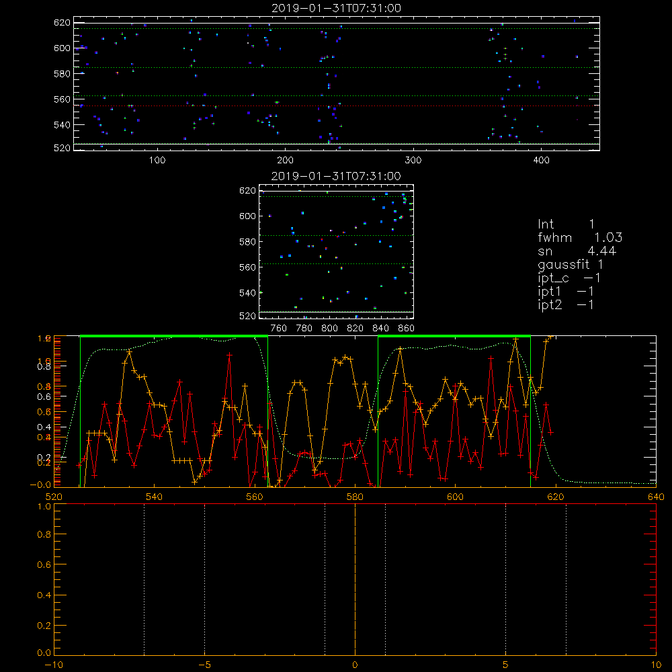The height and width of the screenshot is (672, 672).
Task: Click the 820 x-axis label of middle plot
Action: point(355,329)
